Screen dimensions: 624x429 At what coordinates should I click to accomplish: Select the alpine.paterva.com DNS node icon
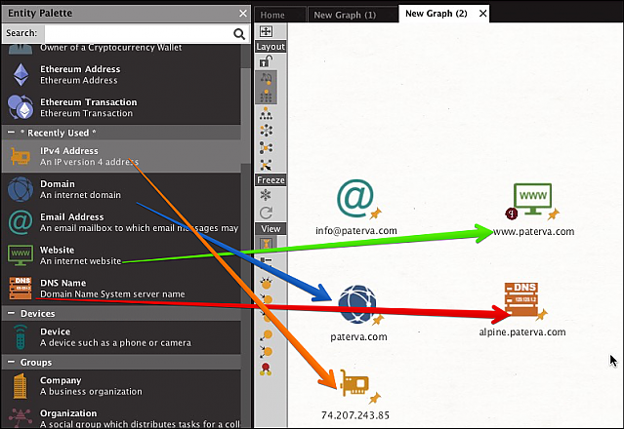(x=520, y=299)
